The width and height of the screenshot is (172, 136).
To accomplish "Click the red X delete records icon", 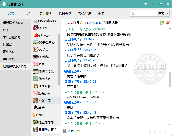I will [168, 23].
